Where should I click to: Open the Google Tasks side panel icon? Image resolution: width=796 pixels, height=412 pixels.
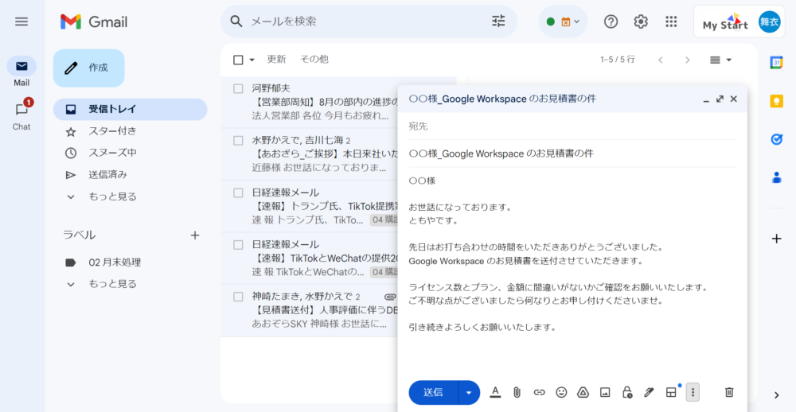click(776, 139)
